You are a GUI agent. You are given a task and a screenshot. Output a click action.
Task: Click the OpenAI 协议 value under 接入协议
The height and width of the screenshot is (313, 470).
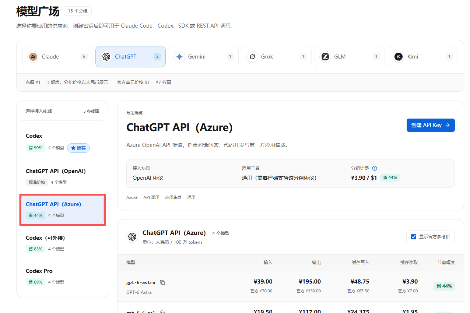(x=148, y=178)
